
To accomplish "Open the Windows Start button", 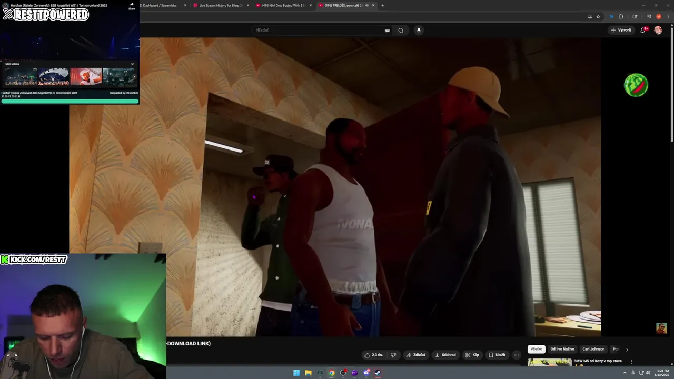I will click(x=296, y=373).
